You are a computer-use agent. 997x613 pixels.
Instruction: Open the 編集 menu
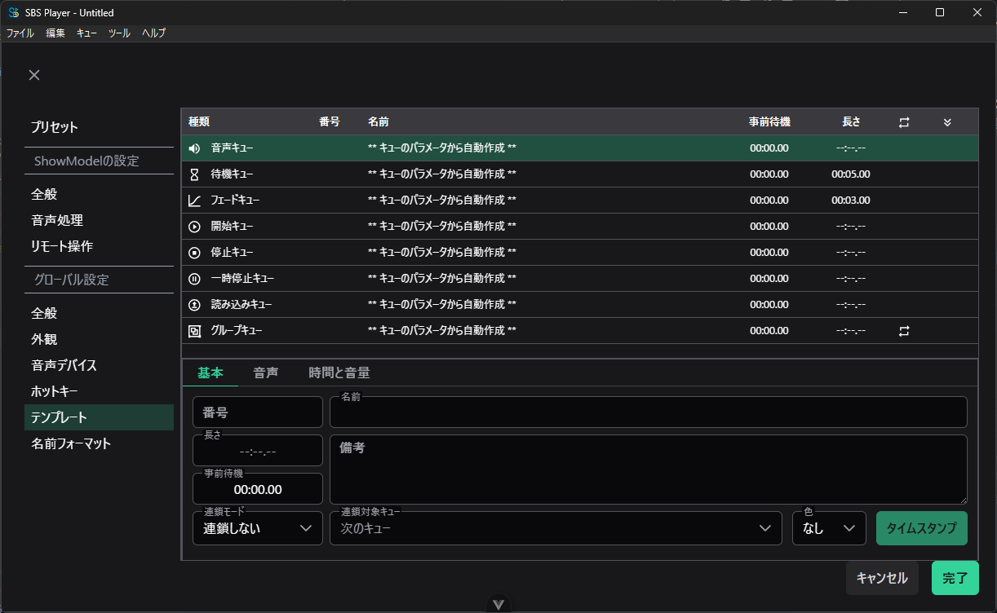[55, 33]
